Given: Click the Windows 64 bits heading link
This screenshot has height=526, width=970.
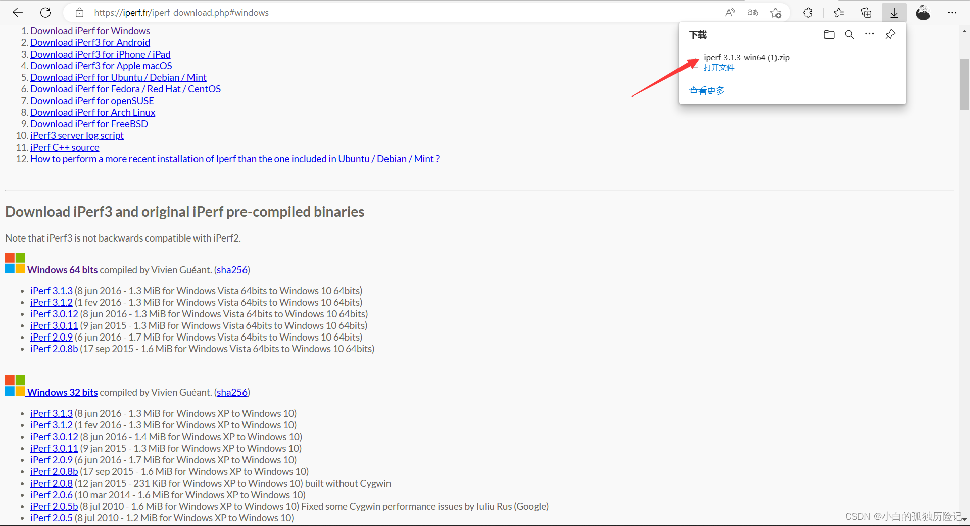Looking at the screenshot, I should click(62, 270).
